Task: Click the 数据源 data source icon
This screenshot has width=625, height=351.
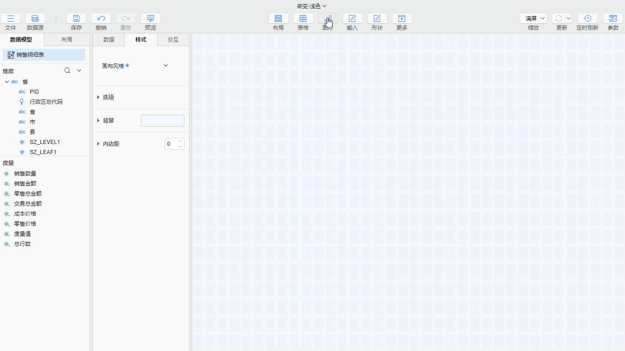Action: point(35,18)
